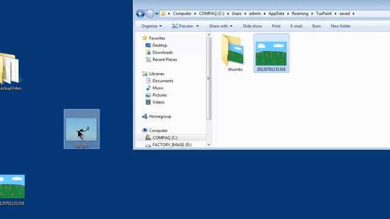Select Libraries in navigation pane
The image size is (390, 219).
[157, 74]
